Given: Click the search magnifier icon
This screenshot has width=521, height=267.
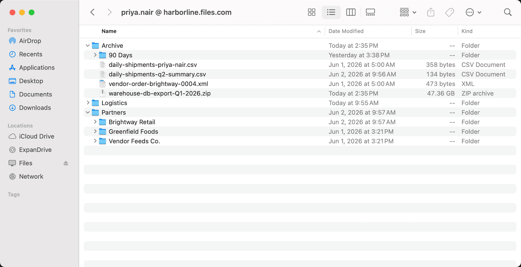Looking at the screenshot, I should (x=508, y=12).
